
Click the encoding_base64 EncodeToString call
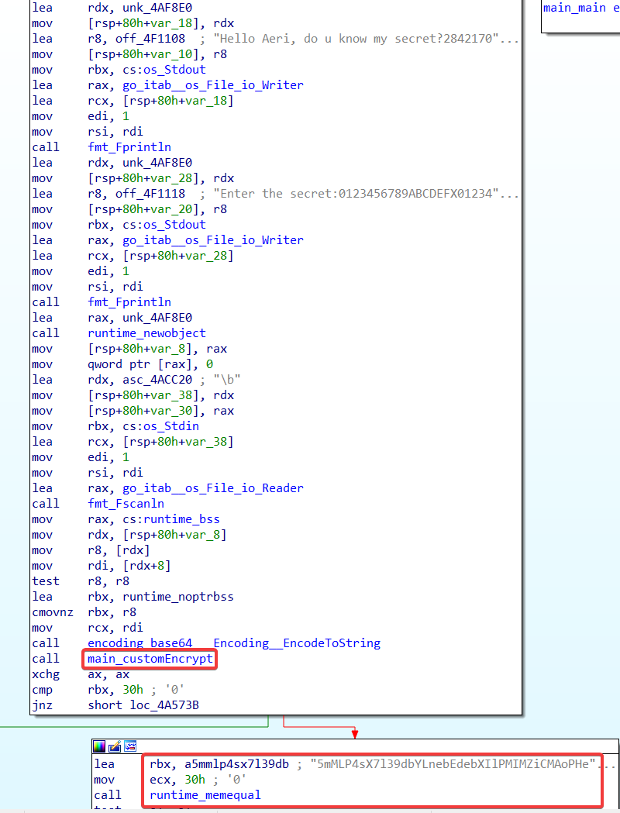point(234,643)
